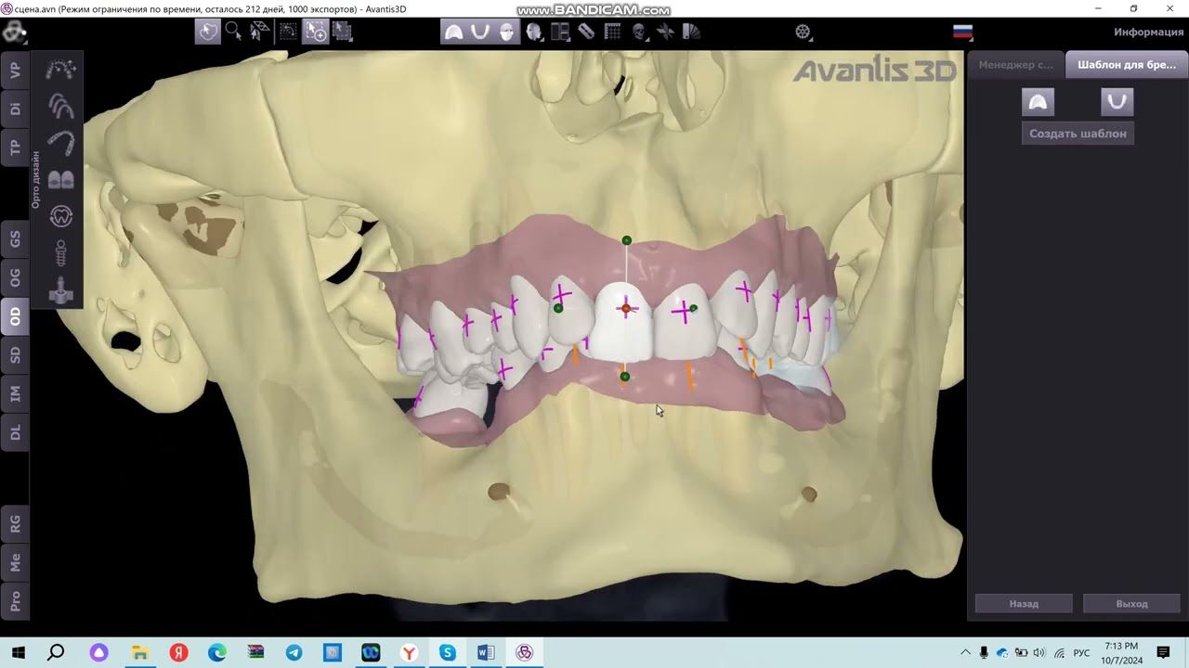Click the skull view icon in the top toolbar
This screenshot has width=1189, height=668.
coord(639,32)
